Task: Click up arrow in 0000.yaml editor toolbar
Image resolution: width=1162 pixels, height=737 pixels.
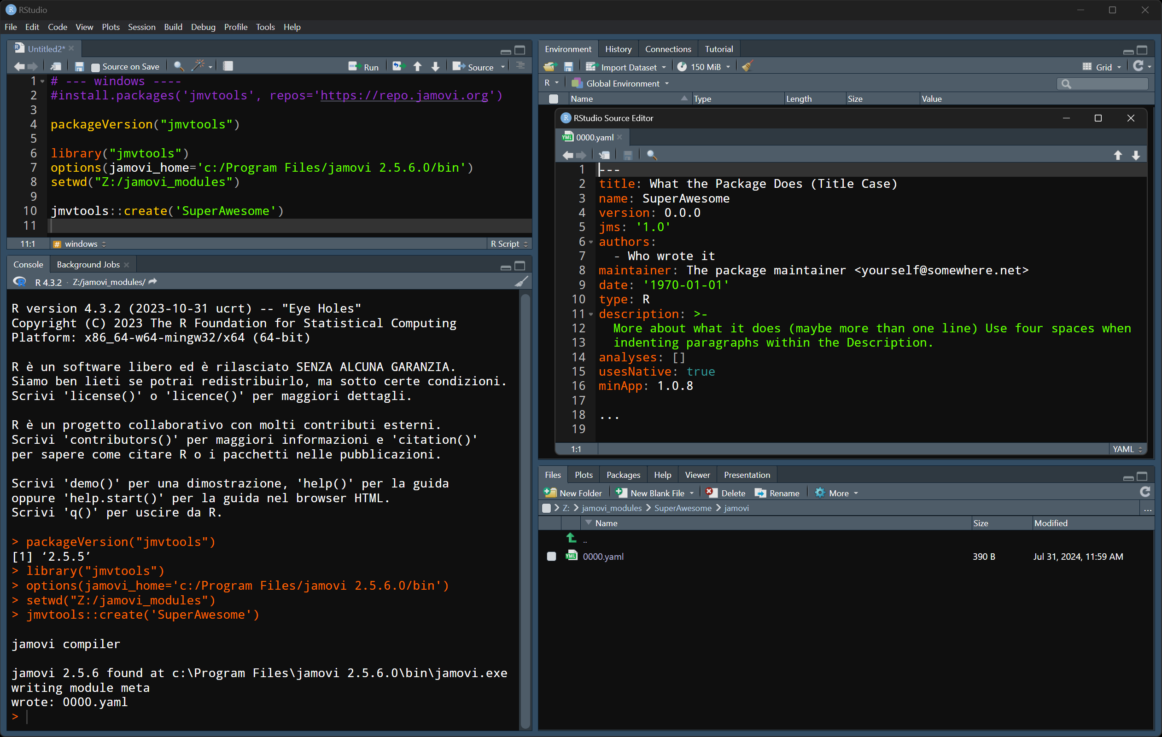Action: [x=1118, y=155]
